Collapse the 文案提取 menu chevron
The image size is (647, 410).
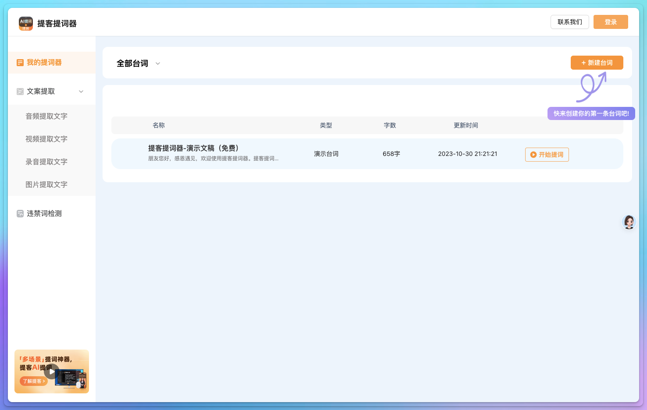[81, 92]
